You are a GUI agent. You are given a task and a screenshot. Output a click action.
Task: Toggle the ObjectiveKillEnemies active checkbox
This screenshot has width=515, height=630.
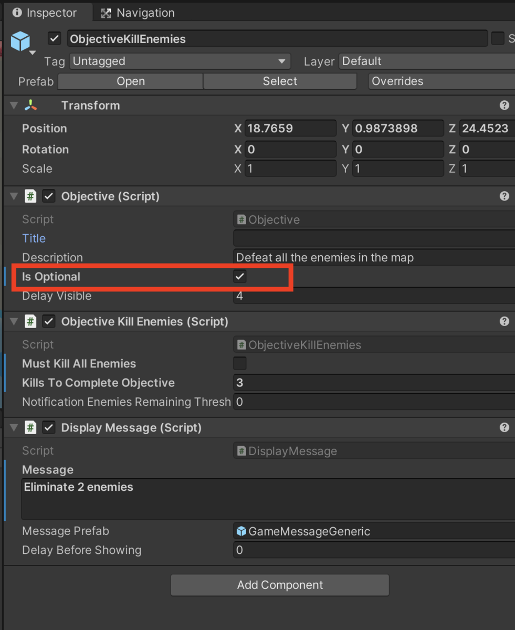[x=54, y=39]
